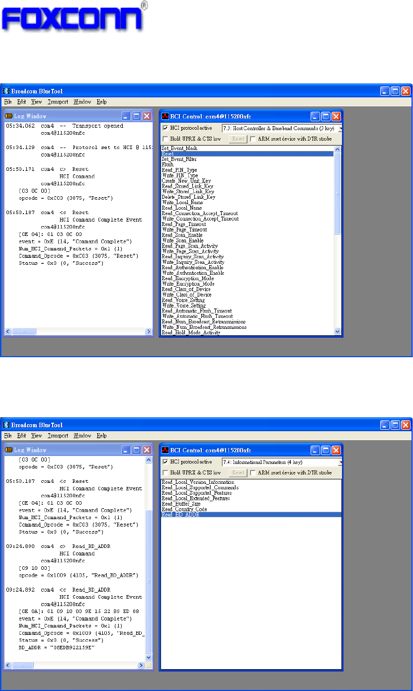The image size is (413, 691).
Task: Toggle HCI protocol active in 7.3 window
Action: (165, 128)
